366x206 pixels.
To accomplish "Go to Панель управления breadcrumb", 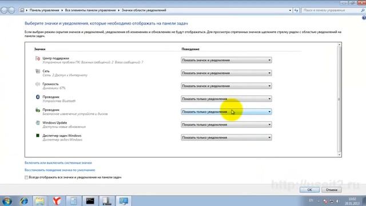I will click(45, 10).
